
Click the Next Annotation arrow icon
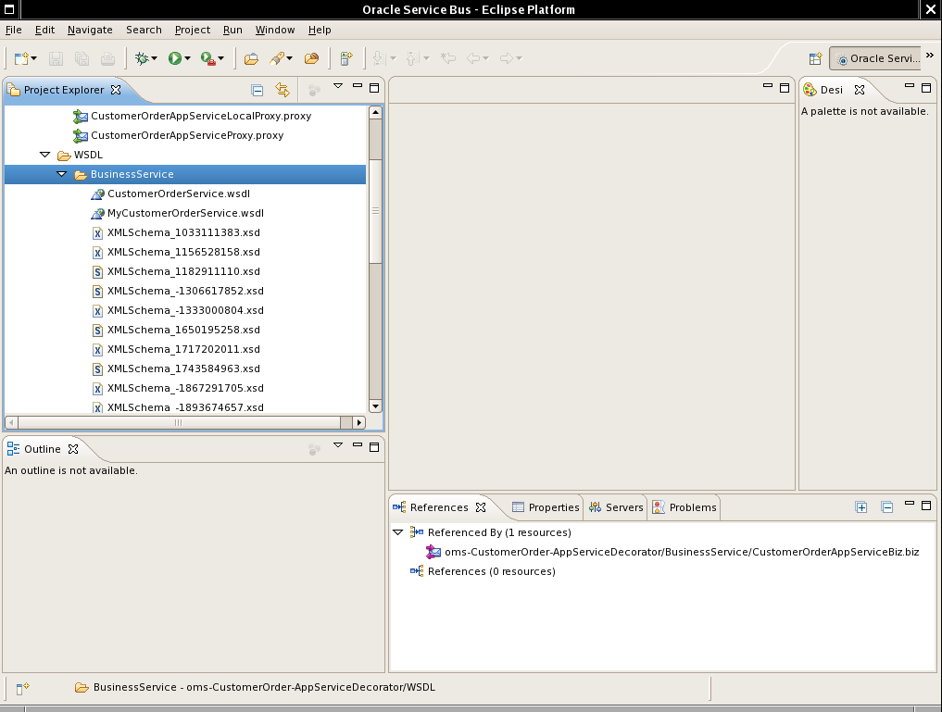pyautogui.click(x=379, y=58)
